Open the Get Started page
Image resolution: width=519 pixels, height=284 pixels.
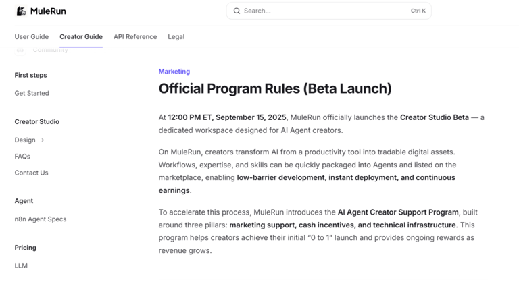32,93
